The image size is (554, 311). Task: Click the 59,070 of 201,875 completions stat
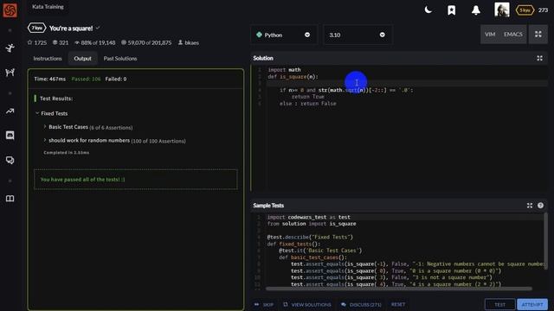tap(146, 42)
